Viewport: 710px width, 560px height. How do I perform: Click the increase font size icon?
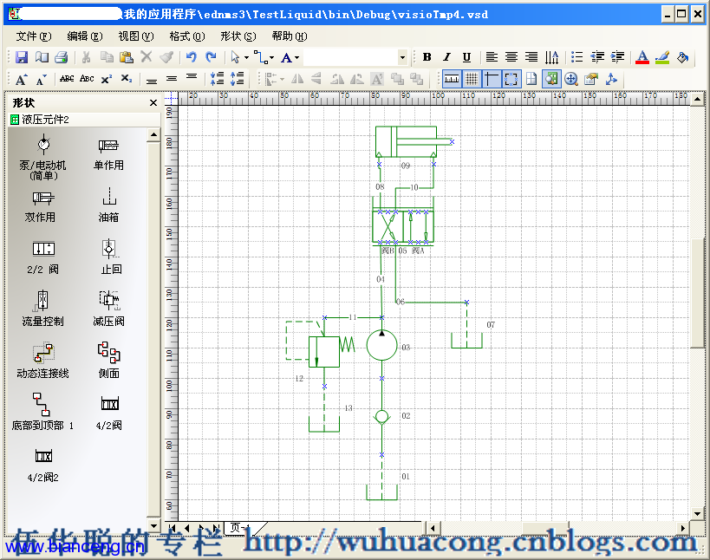click(22, 80)
